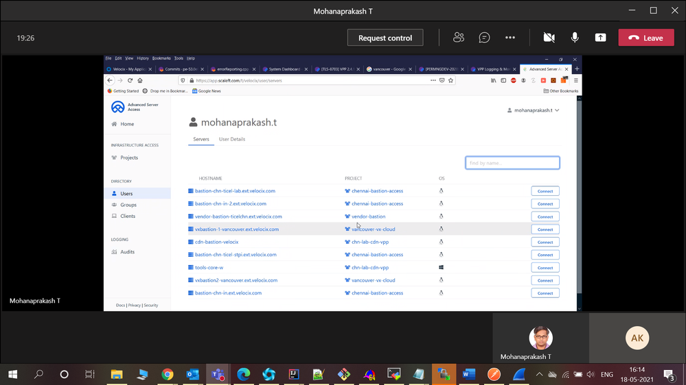The width and height of the screenshot is (686, 385).
Task: Click the shared screen vertical scrollbar
Action: [x=580, y=197]
